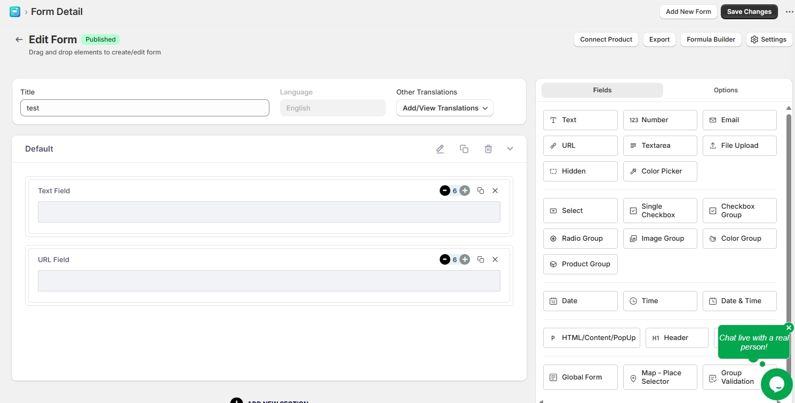Go back using the arrow beside Edit Form
This screenshot has width=795, height=403.
tap(19, 39)
